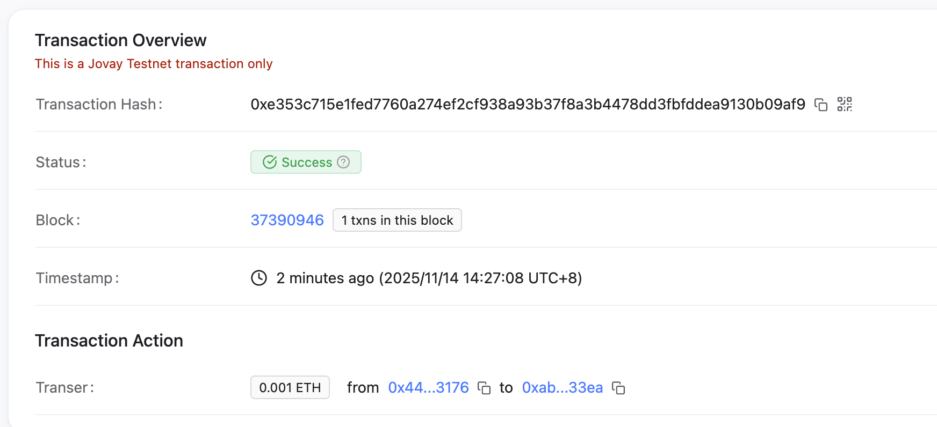This screenshot has width=937, height=427.
Task: Open the QR code for the transaction hash
Action: tap(845, 105)
